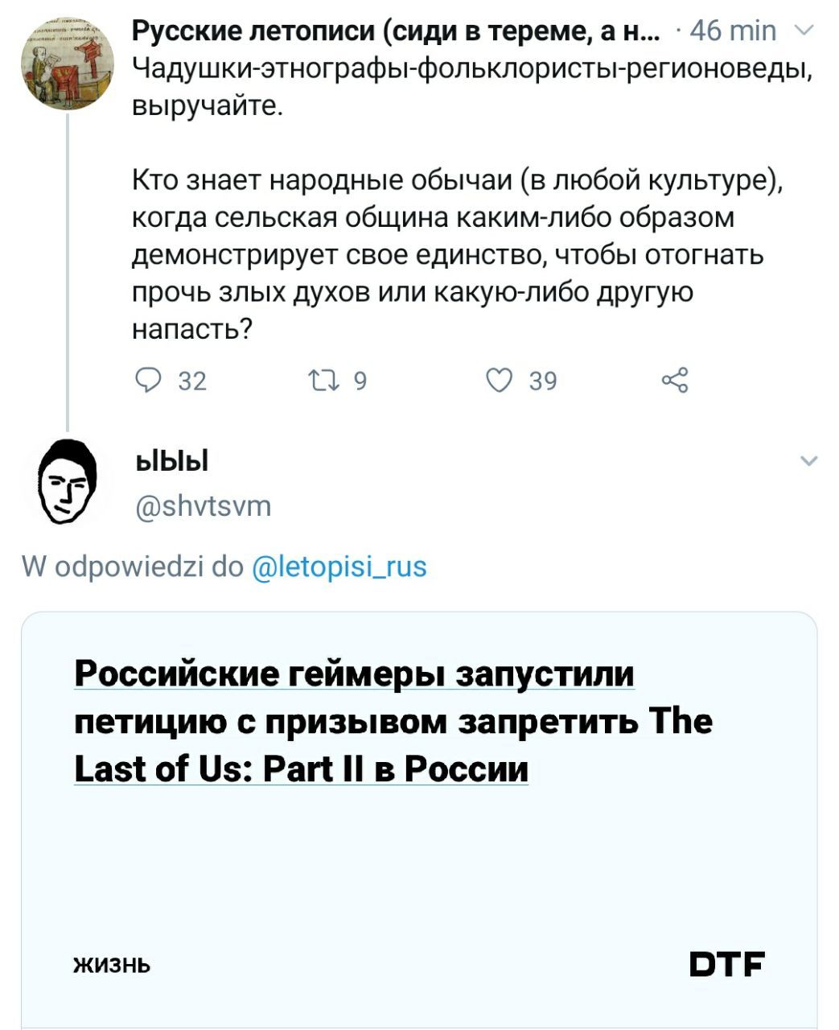Image resolution: width=839 pixels, height=1030 pixels.
Task: Click the 39 likes count
Action: click(543, 381)
